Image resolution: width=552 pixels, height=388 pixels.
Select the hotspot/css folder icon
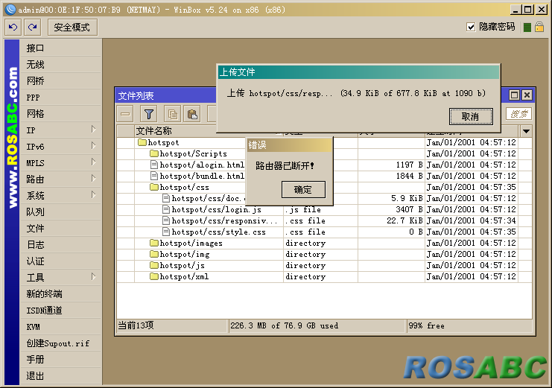click(x=154, y=187)
